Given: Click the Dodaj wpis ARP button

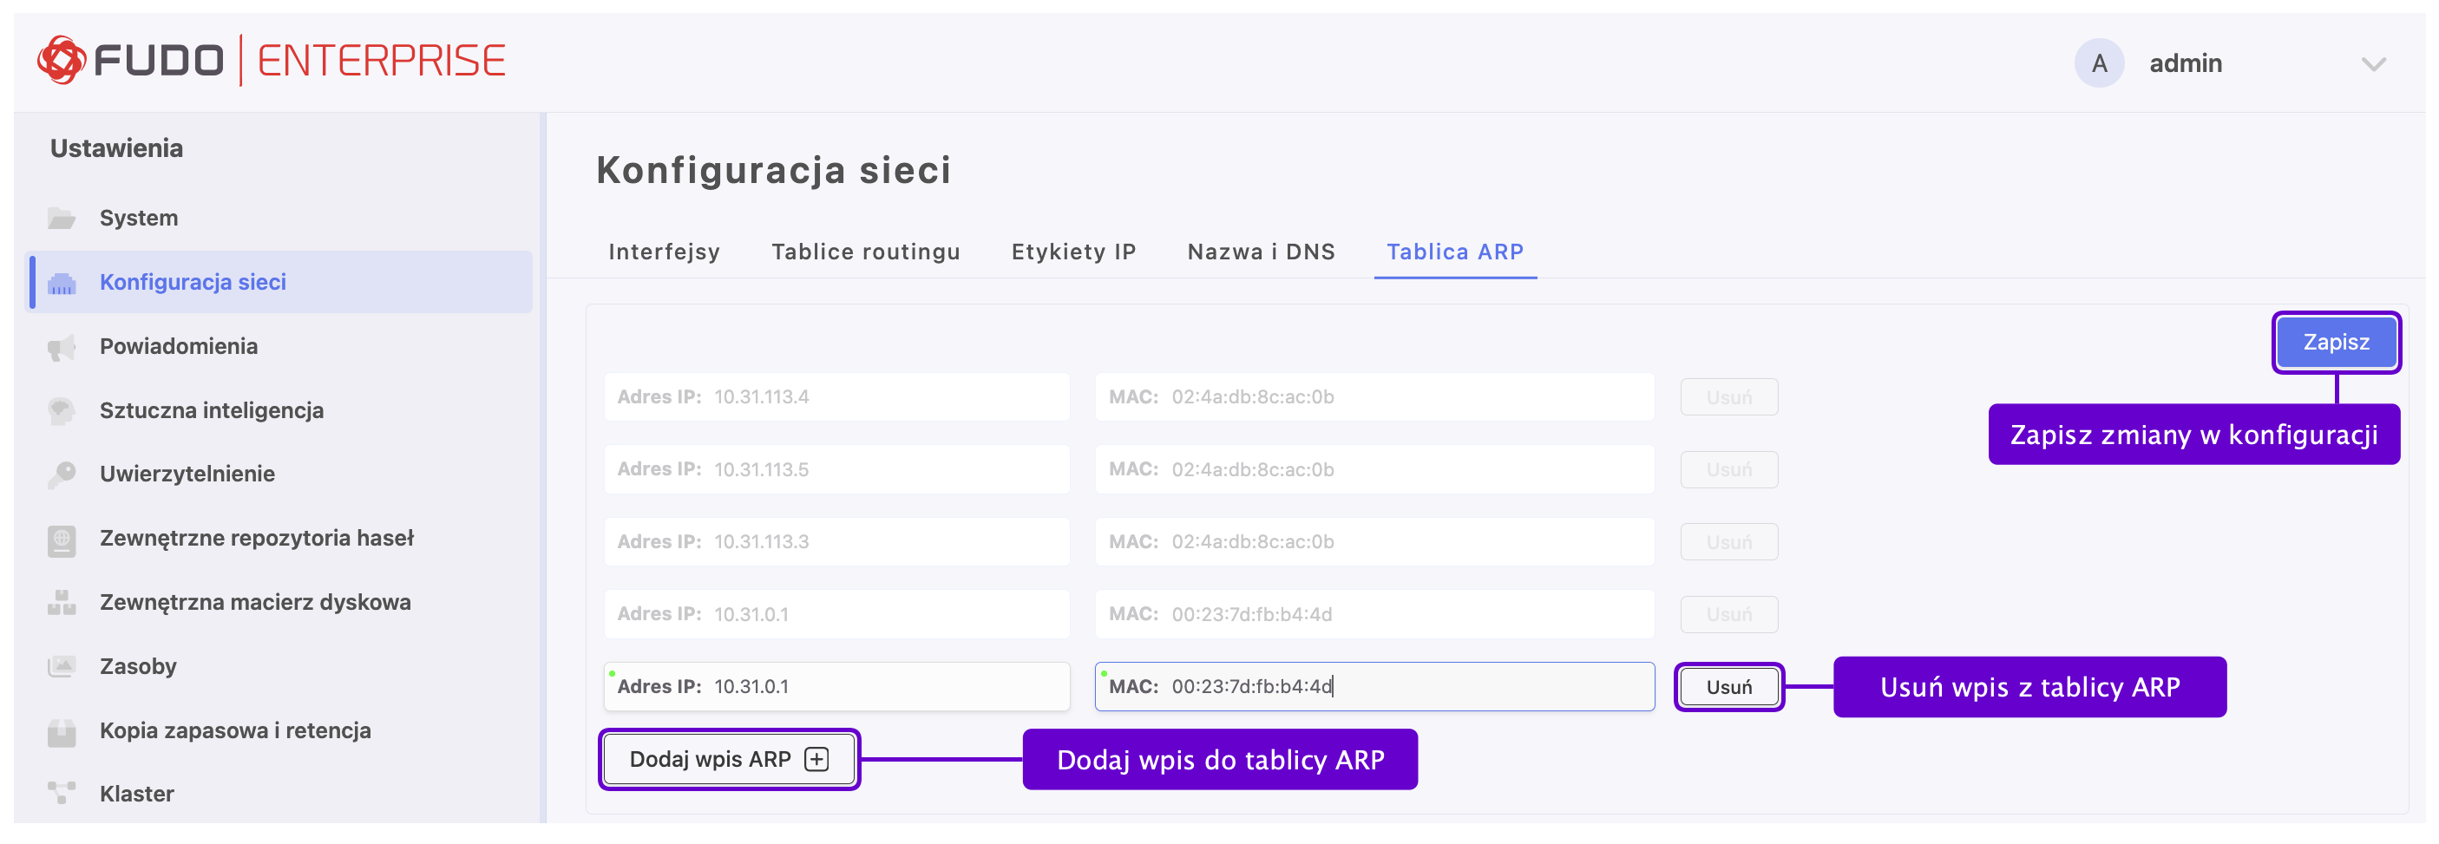Looking at the screenshot, I should (x=729, y=760).
